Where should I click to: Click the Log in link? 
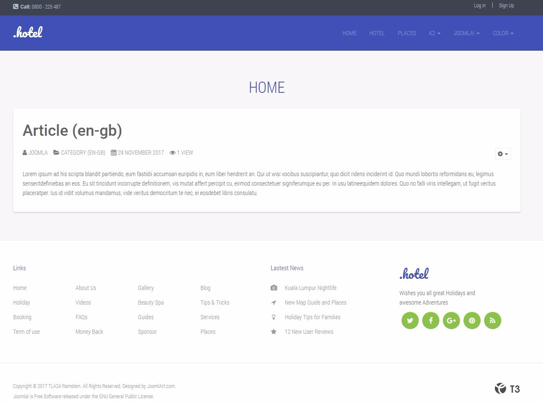tap(479, 6)
